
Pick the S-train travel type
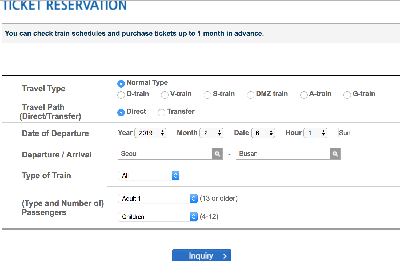point(207,95)
